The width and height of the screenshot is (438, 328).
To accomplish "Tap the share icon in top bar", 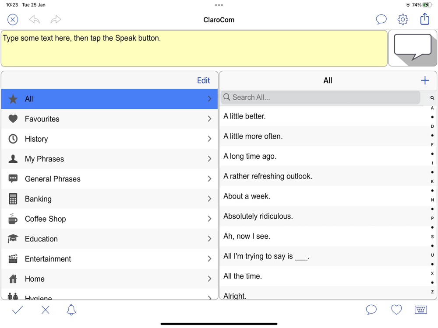I will tap(424, 19).
